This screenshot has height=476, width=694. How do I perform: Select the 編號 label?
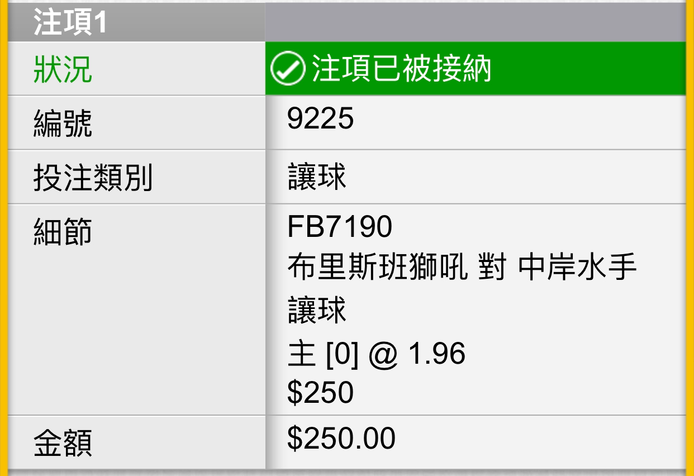(63, 123)
